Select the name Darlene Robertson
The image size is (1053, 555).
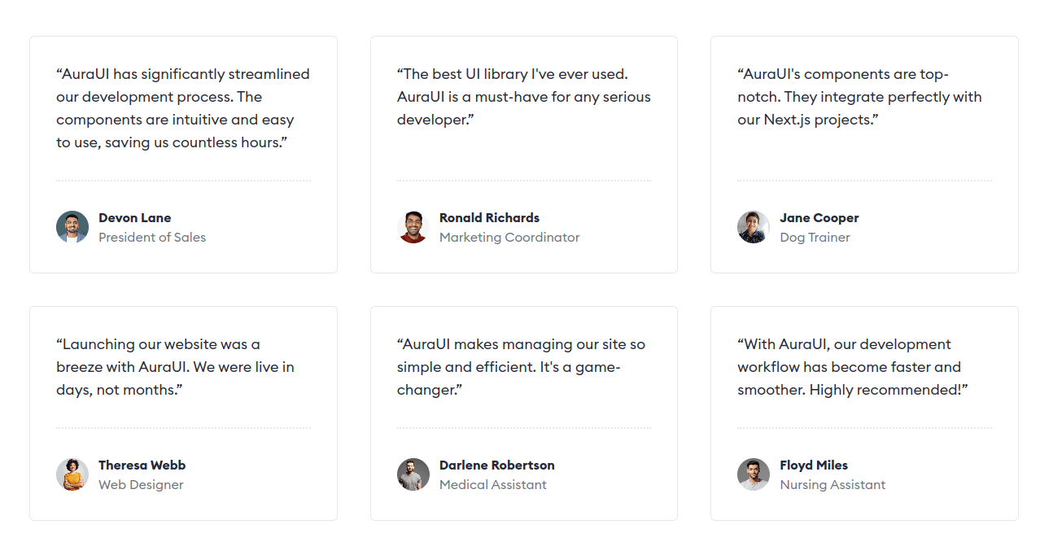pyautogui.click(x=497, y=465)
